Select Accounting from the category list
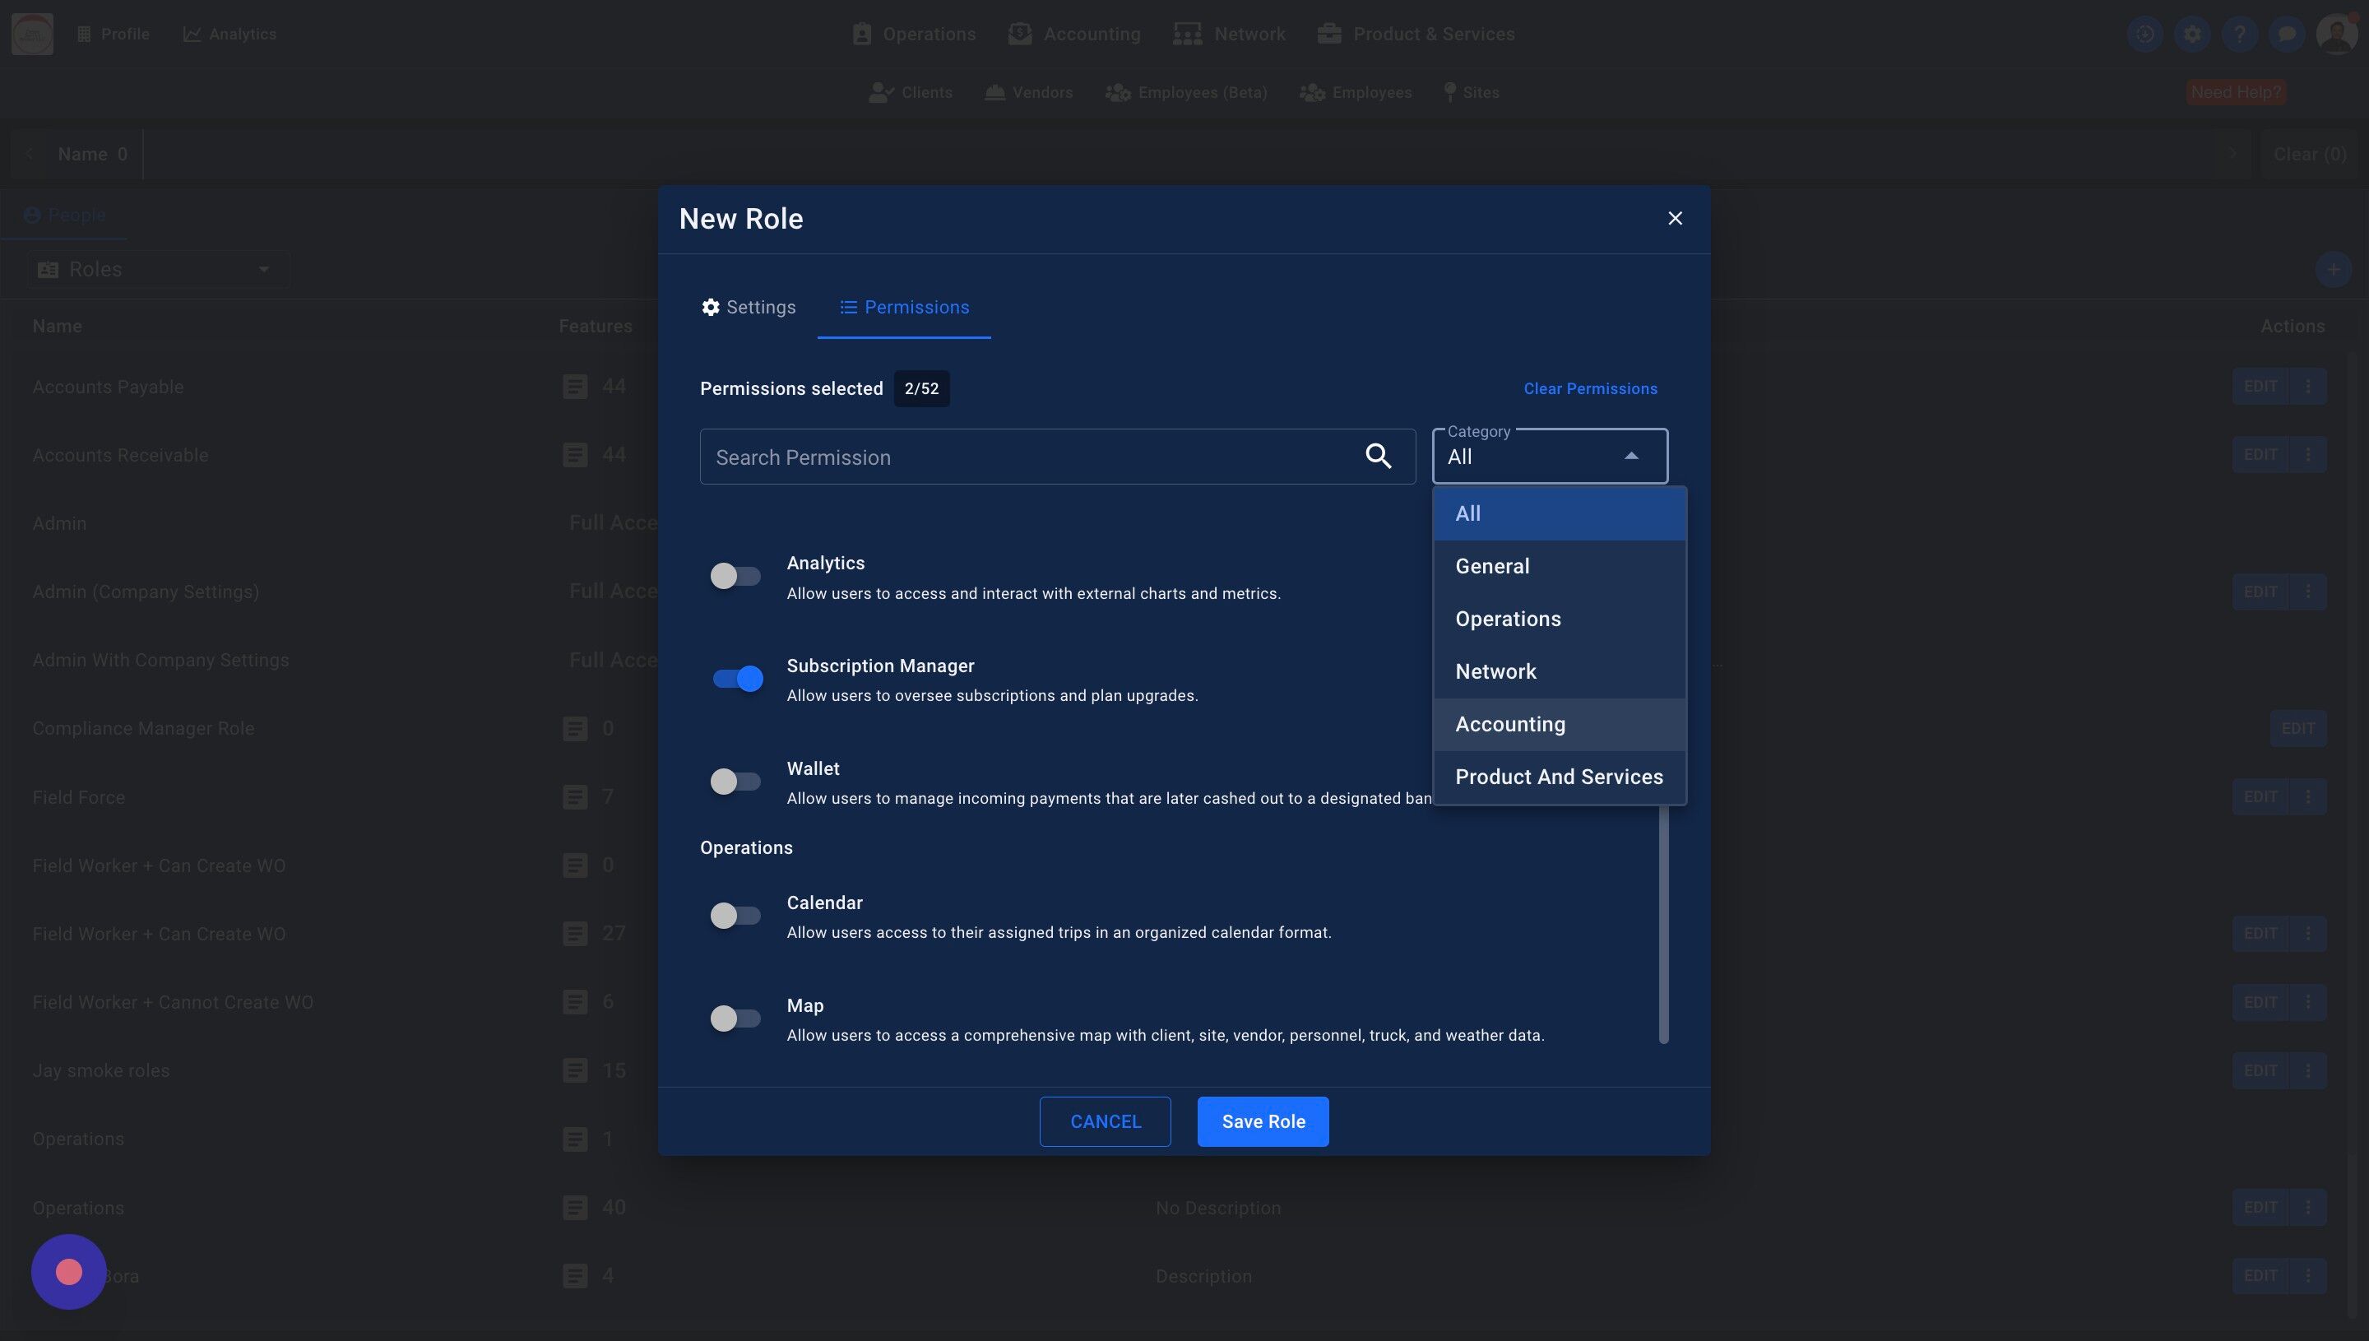This screenshot has width=2369, height=1341. [1509, 724]
